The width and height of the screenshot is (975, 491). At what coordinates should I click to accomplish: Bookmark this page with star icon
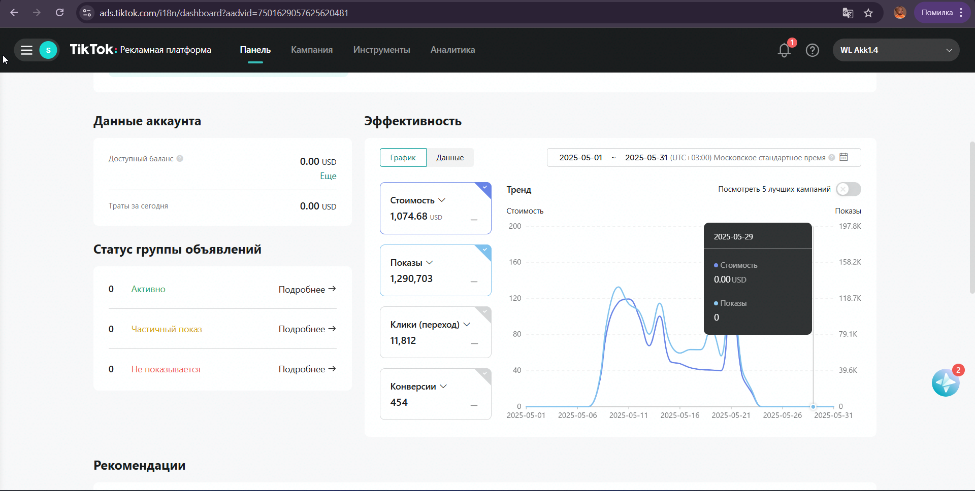(x=868, y=13)
